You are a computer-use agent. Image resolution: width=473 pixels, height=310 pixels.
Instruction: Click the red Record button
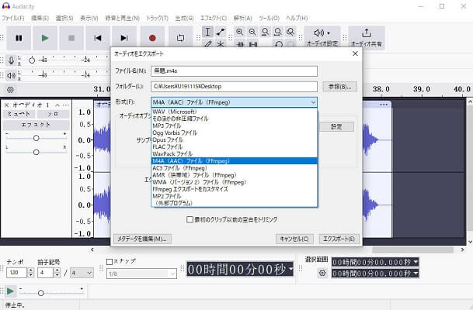click(152, 38)
